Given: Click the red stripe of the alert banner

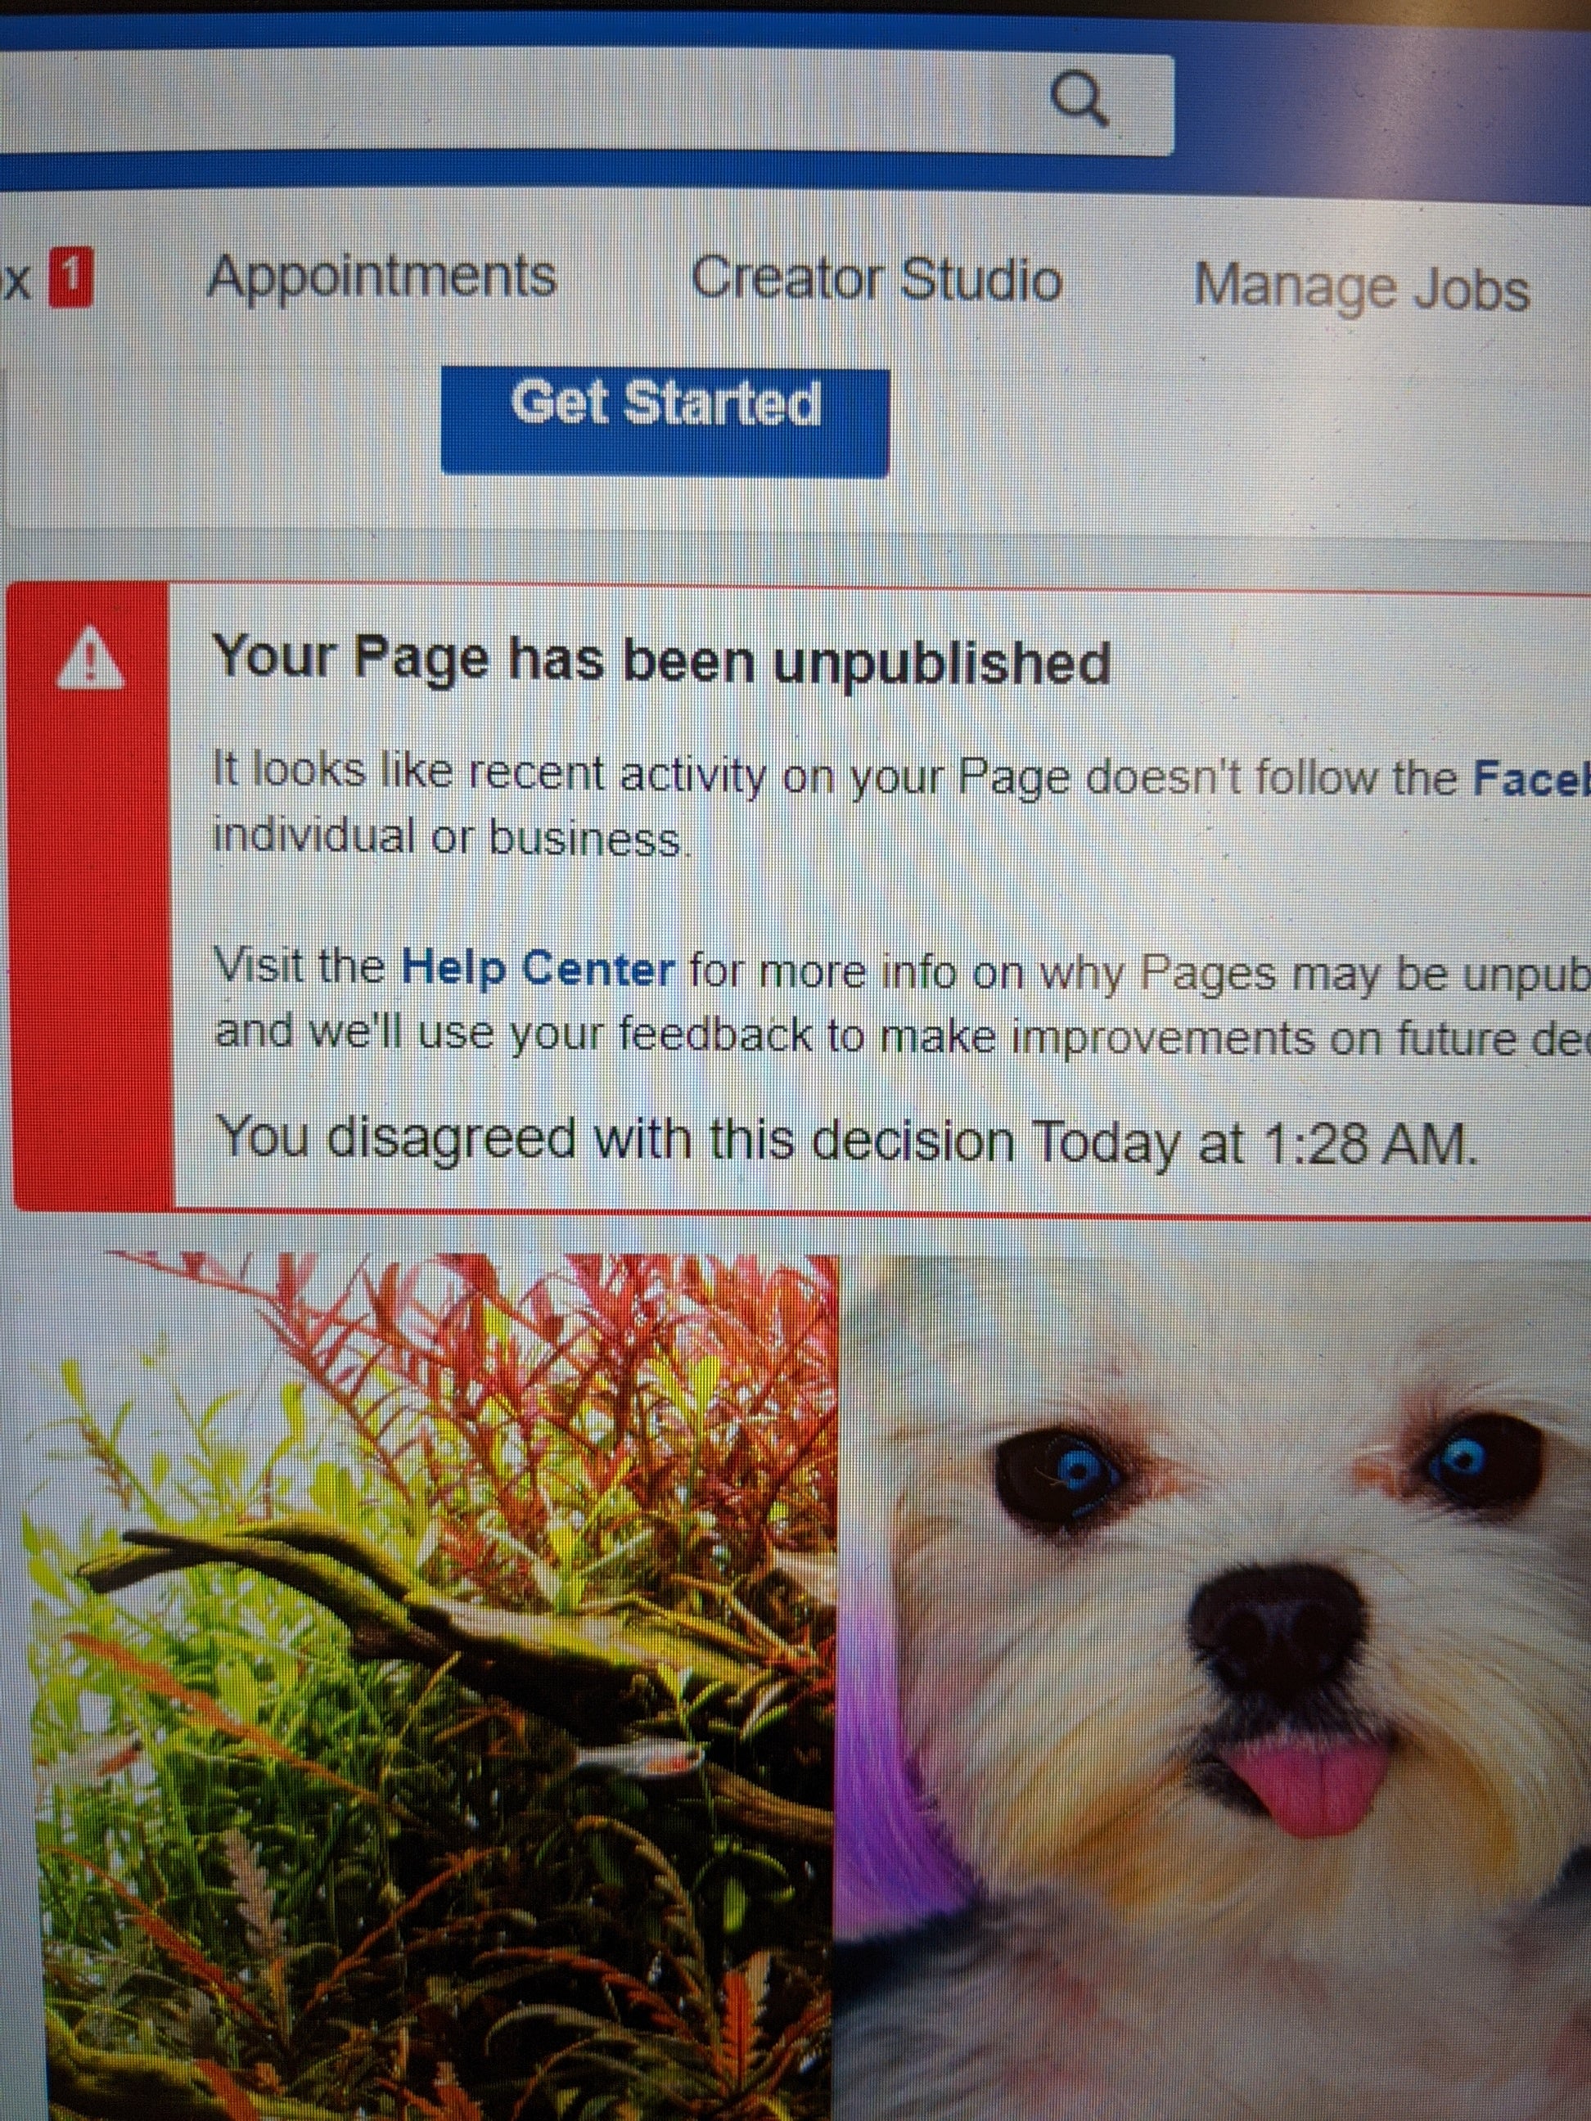Looking at the screenshot, I should point(93,898).
